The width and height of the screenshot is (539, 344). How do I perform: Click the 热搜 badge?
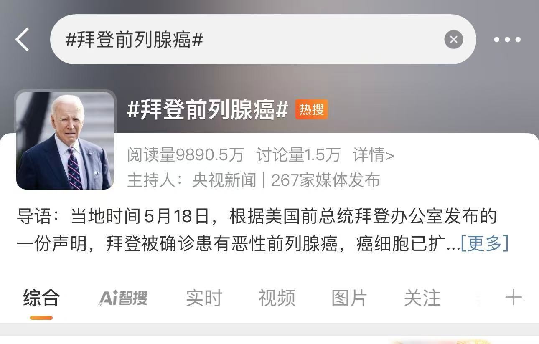[x=311, y=110]
